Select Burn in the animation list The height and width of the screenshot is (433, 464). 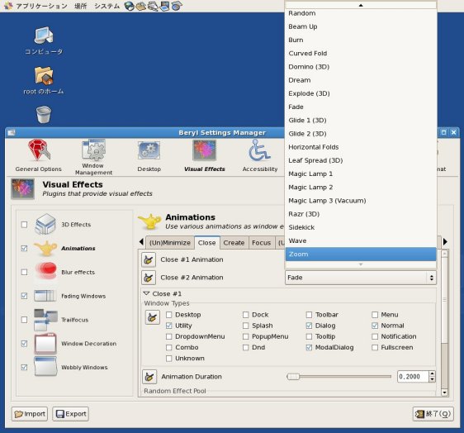tap(361, 40)
